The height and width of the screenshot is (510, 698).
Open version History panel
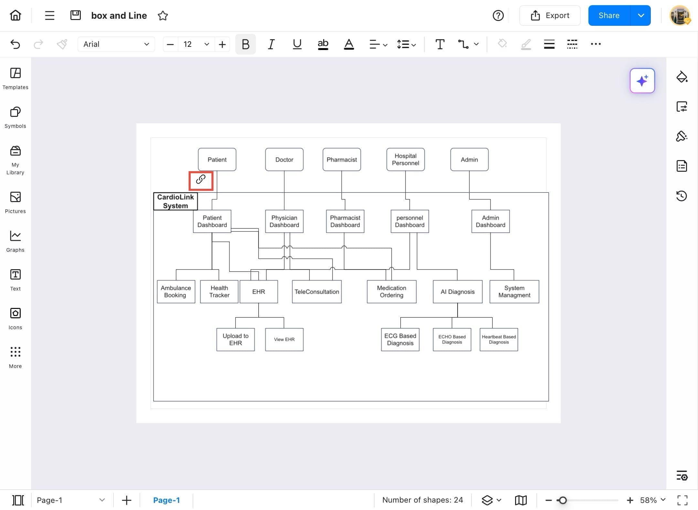coord(682,196)
